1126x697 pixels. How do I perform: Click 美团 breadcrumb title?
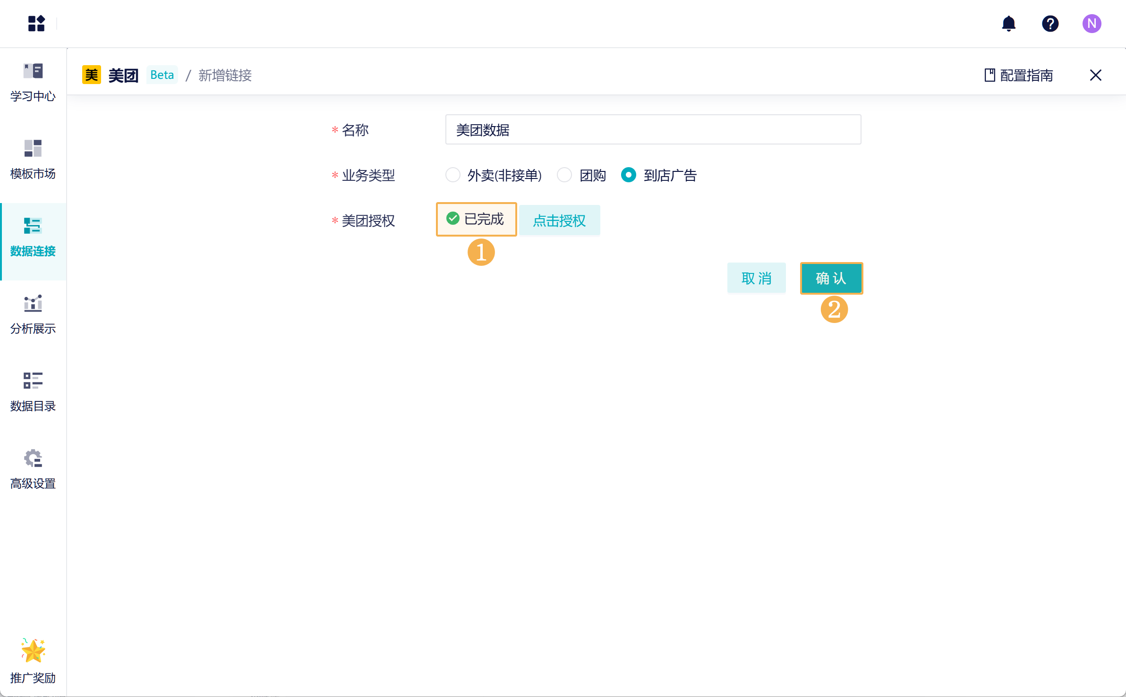click(123, 75)
